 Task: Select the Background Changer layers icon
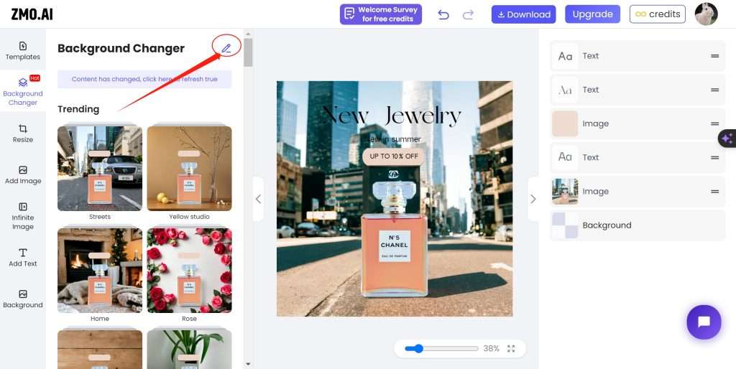click(22, 83)
